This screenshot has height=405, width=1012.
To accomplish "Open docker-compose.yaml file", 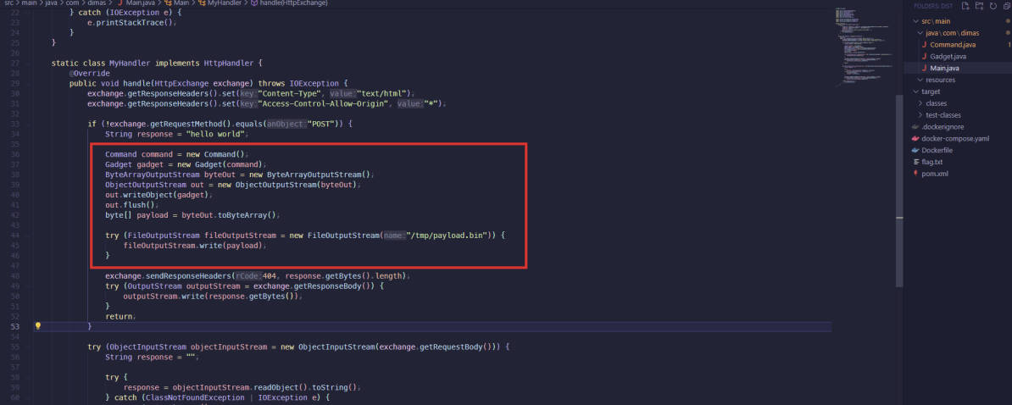I will pos(955,139).
